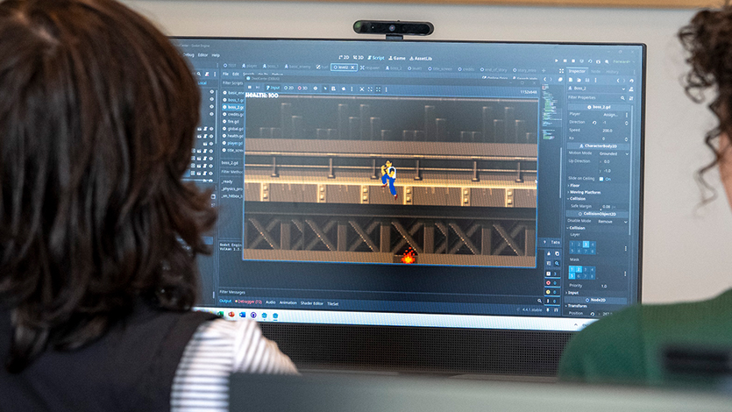Toggle collision Layer bit 1

pos(572,244)
